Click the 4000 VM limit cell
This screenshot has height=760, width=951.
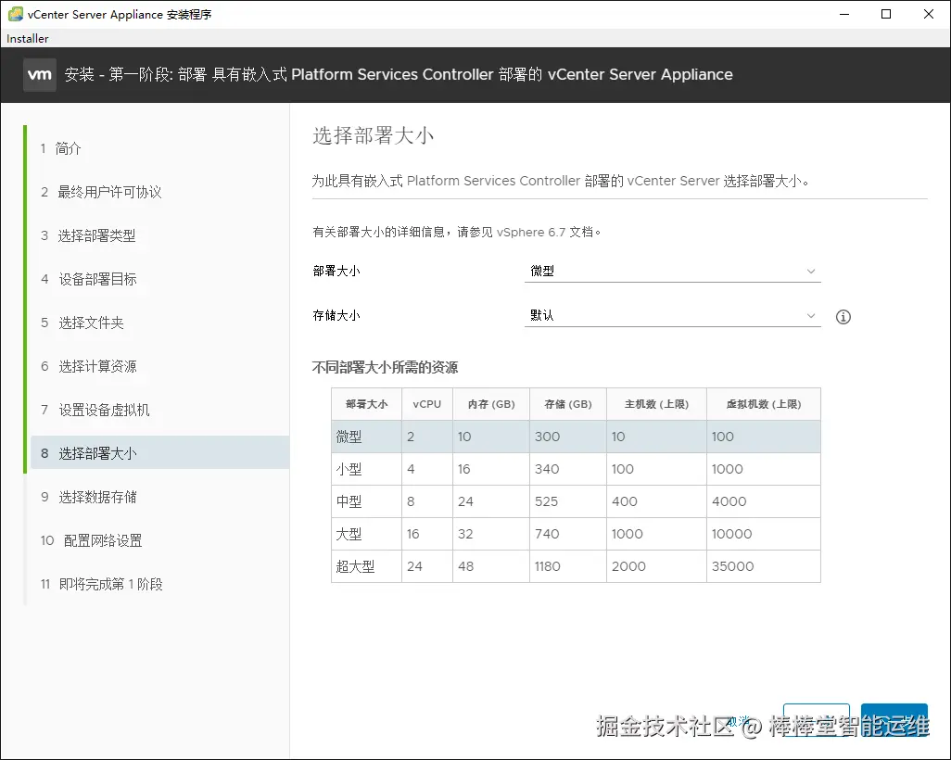click(764, 501)
